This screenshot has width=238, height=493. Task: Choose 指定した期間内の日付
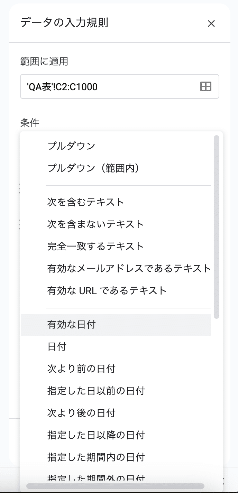point(116,457)
